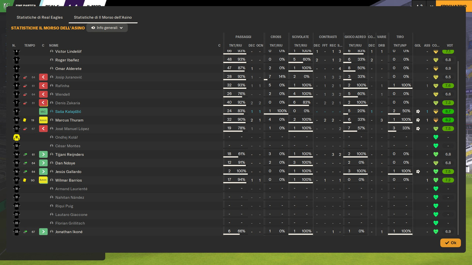Click the goal ball icon in Saša Kalajdžić row
This screenshot has height=265, width=472.
(418, 112)
